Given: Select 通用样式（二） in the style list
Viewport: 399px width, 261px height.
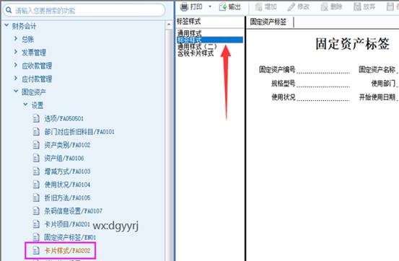Looking at the screenshot, I should (197, 47).
